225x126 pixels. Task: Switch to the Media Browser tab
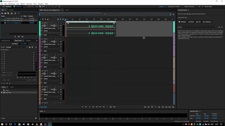(6, 41)
